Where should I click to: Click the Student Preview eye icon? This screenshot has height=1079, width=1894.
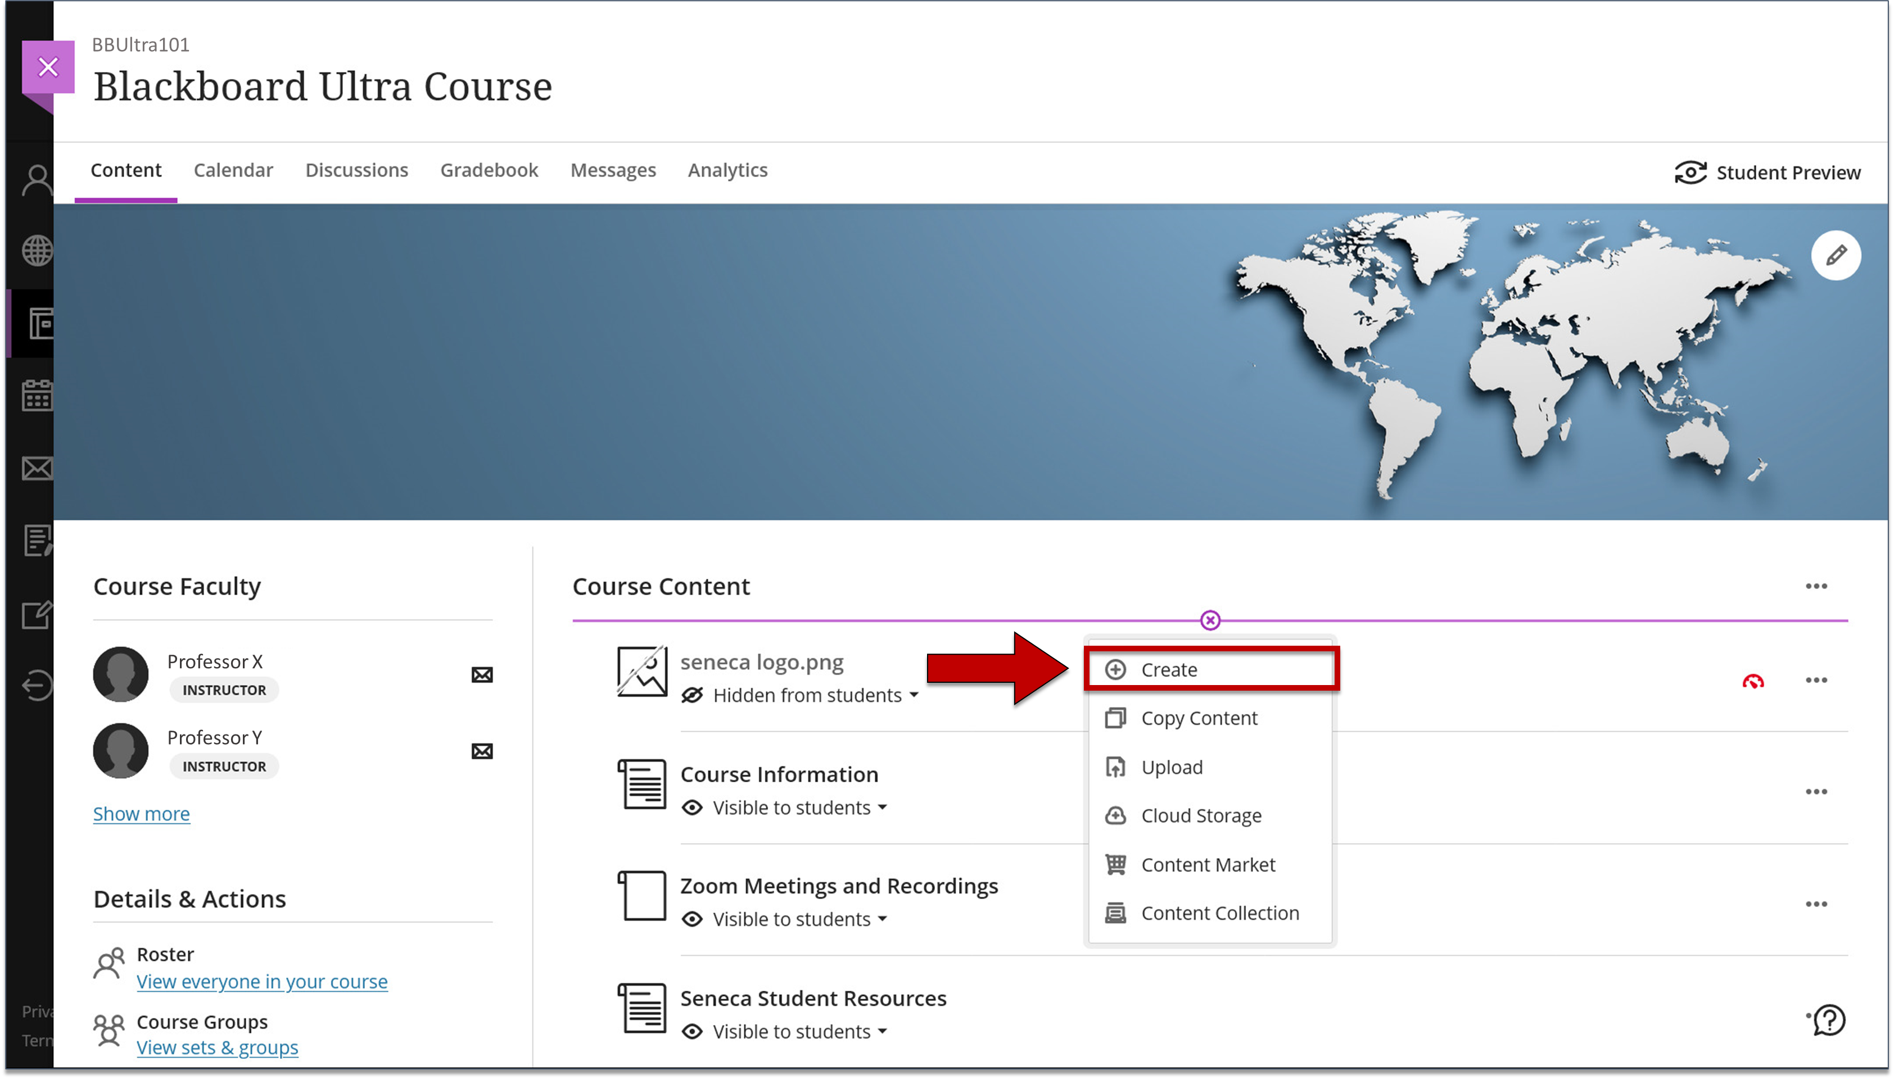tap(1690, 173)
